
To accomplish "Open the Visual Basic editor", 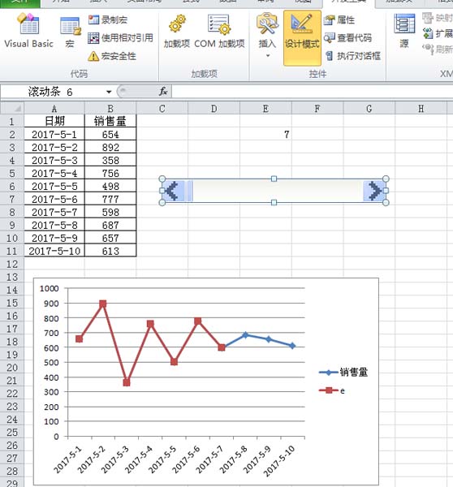I will (29, 31).
